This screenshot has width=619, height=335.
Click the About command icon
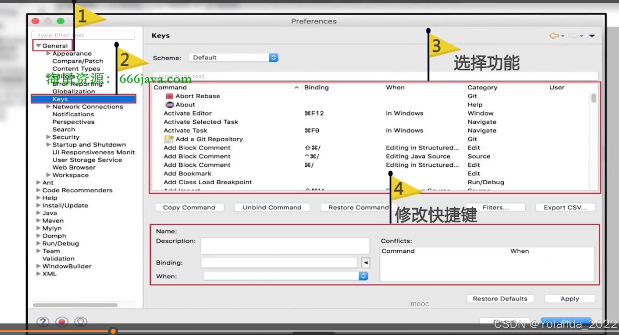(170, 104)
